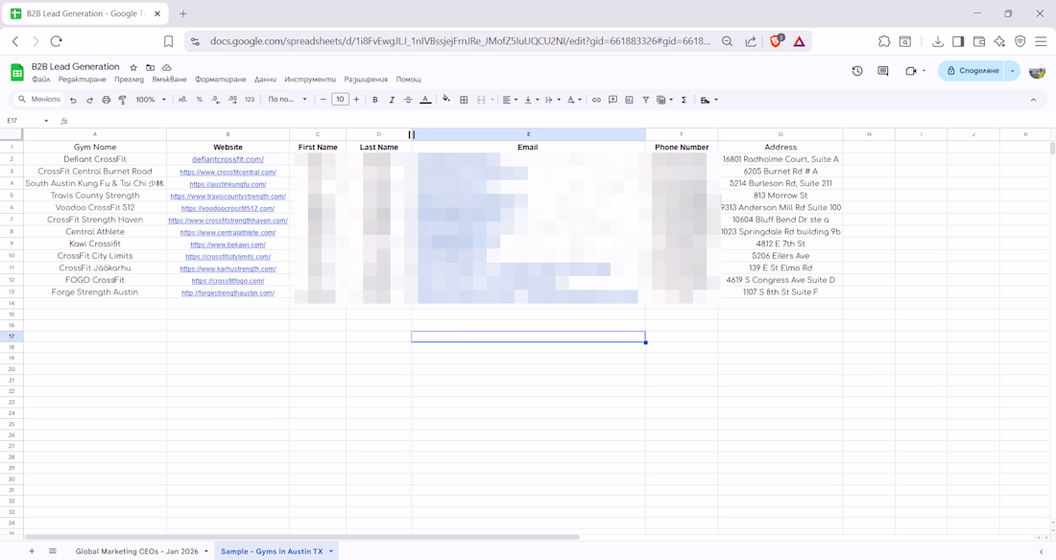
Task: Format selection as percent
Action: 200,100
